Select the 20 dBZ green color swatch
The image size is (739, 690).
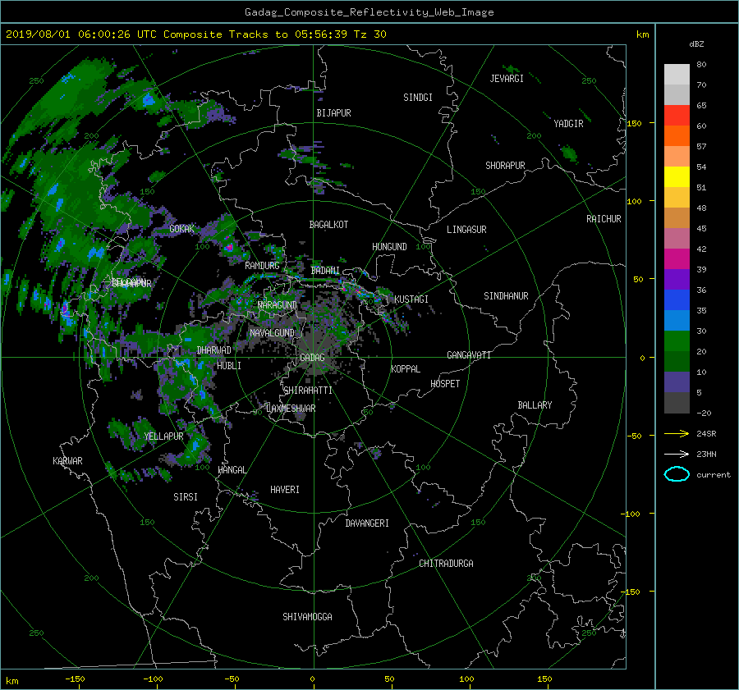(677, 341)
